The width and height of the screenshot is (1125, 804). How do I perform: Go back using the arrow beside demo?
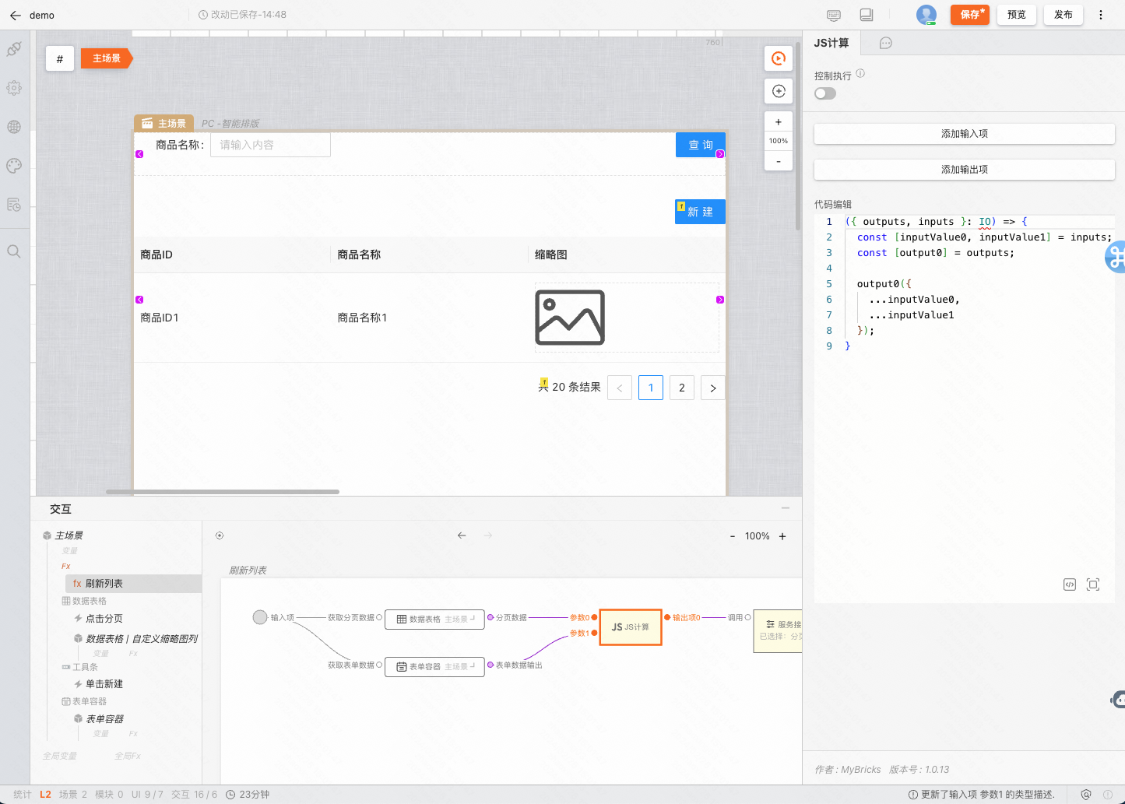pyautogui.click(x=15, y=15)
